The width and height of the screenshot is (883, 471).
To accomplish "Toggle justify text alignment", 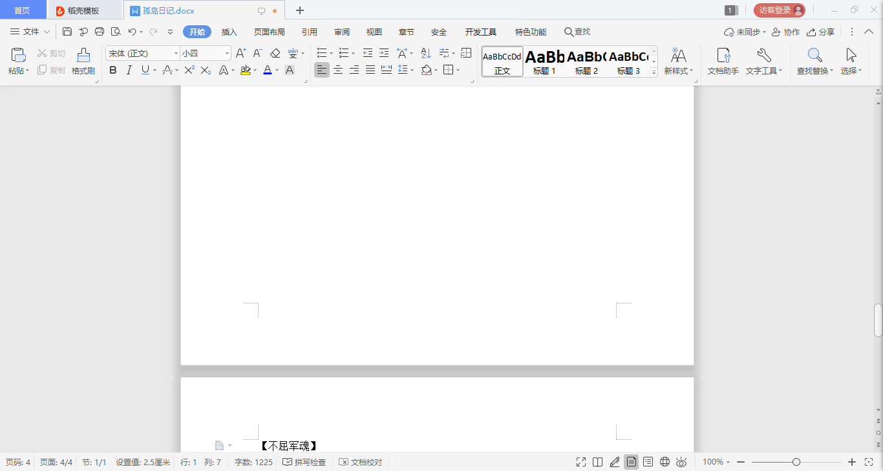I will [370, 70].
